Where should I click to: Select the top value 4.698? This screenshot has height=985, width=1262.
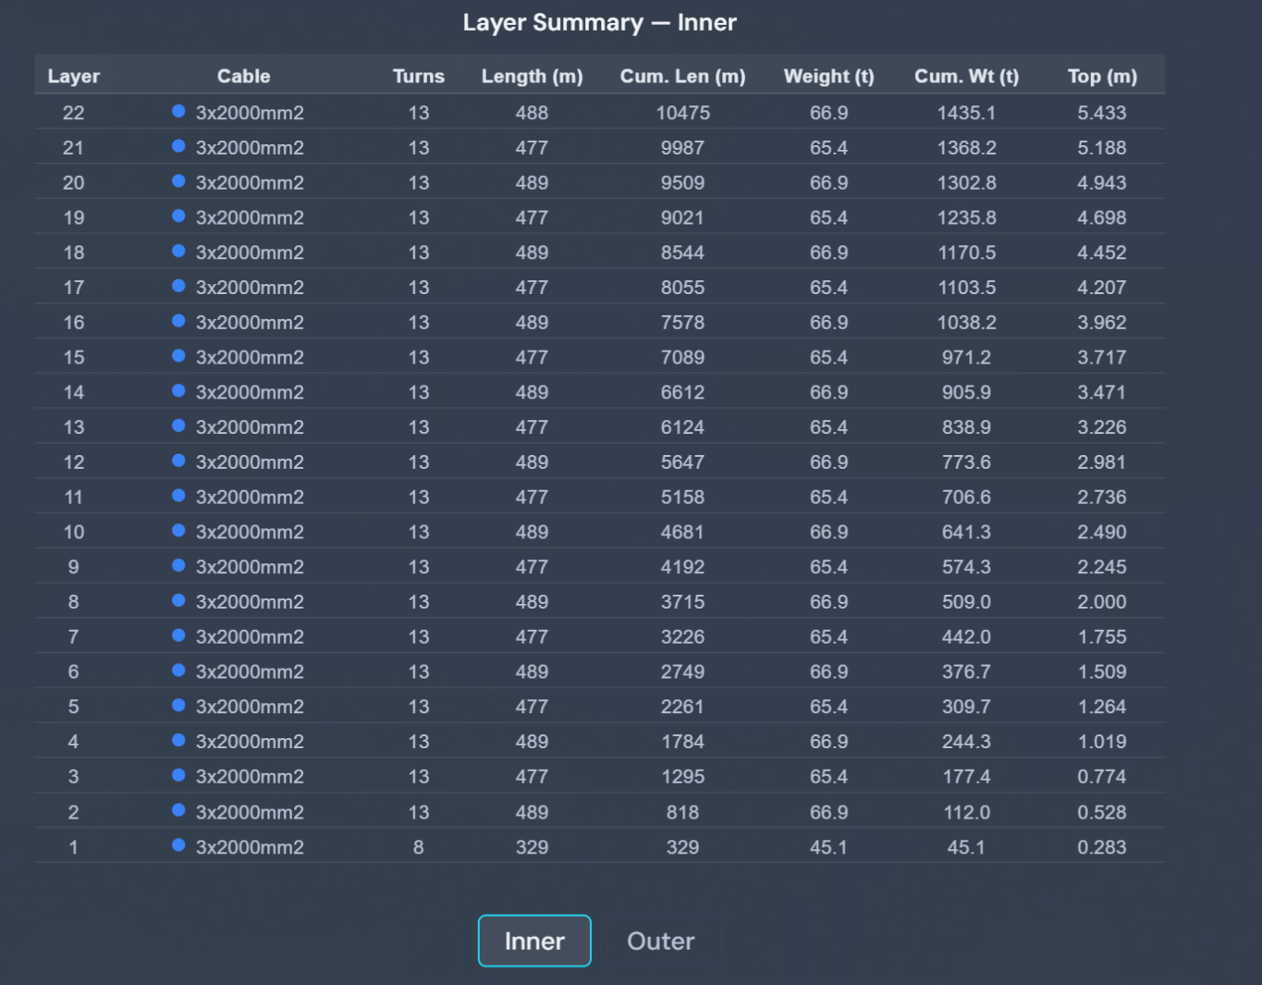(1102, 218)
